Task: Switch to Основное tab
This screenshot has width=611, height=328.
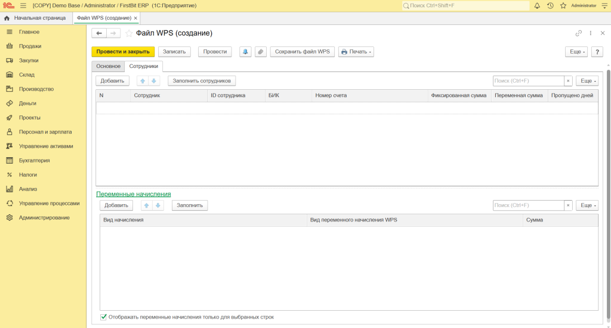Action: [109, 67]
